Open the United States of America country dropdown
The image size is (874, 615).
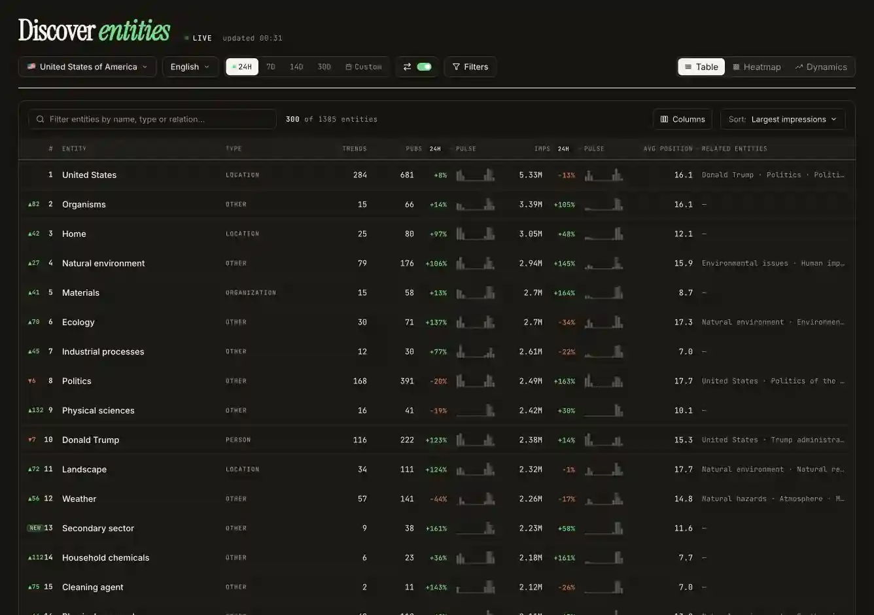87,67
